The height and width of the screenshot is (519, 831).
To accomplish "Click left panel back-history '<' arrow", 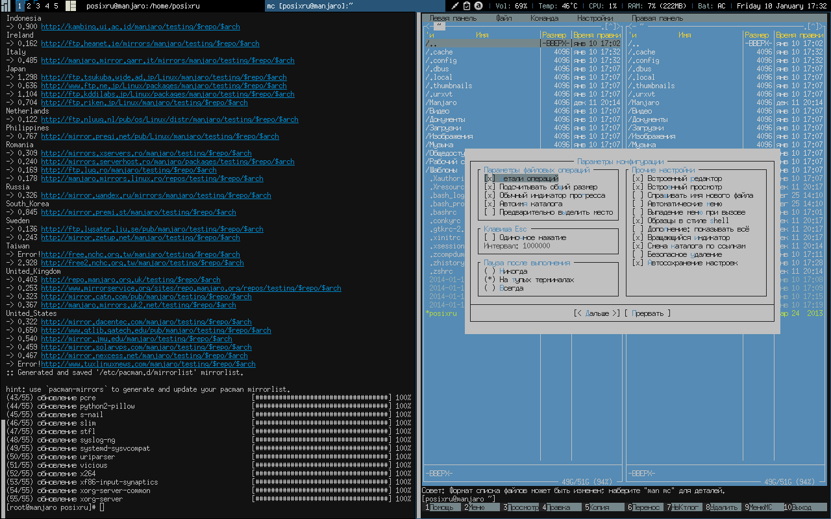I will click(x=427, y=27).
